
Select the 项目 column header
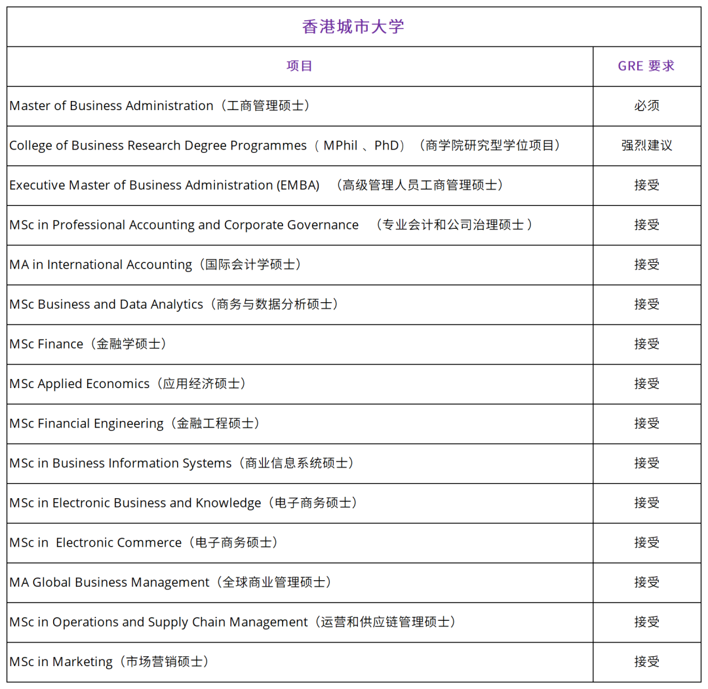(x=300, y=66)
